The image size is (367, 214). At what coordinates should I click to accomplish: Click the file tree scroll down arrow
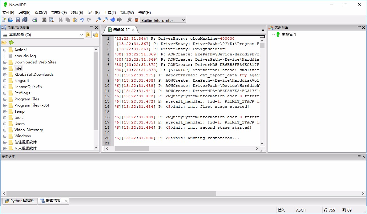96,148
